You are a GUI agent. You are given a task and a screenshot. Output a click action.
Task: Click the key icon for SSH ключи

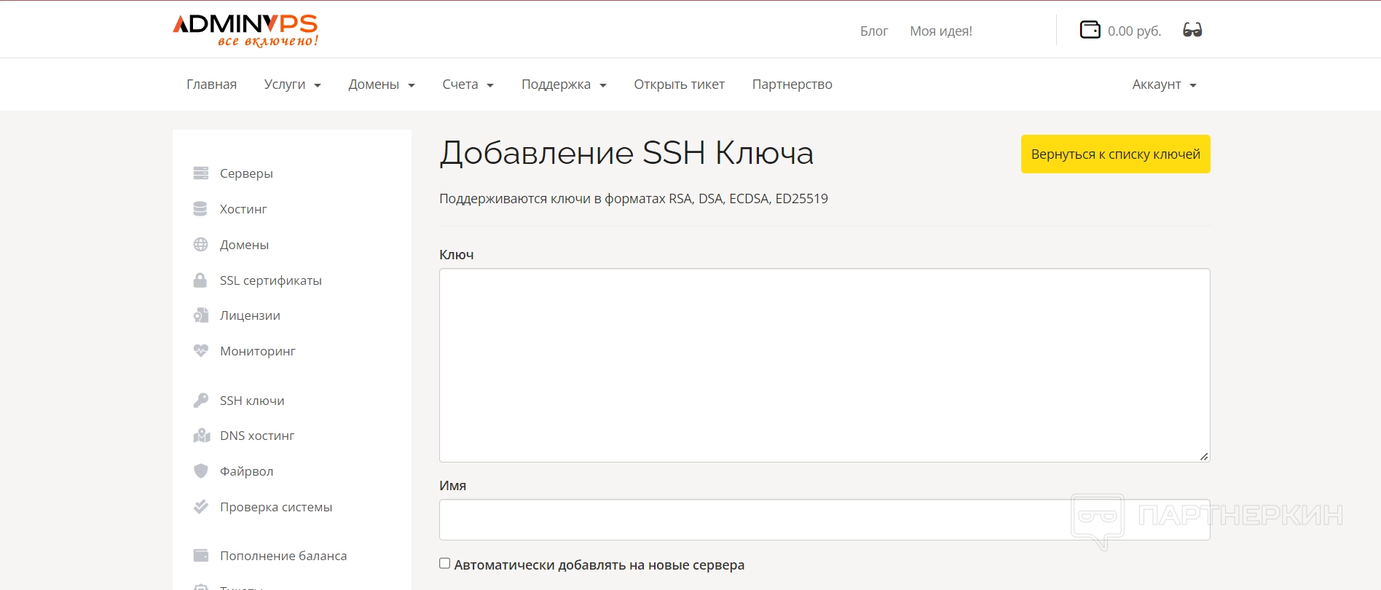pos(201,401)
